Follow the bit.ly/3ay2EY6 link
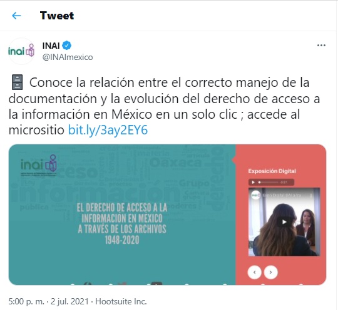 pos(108,130)
